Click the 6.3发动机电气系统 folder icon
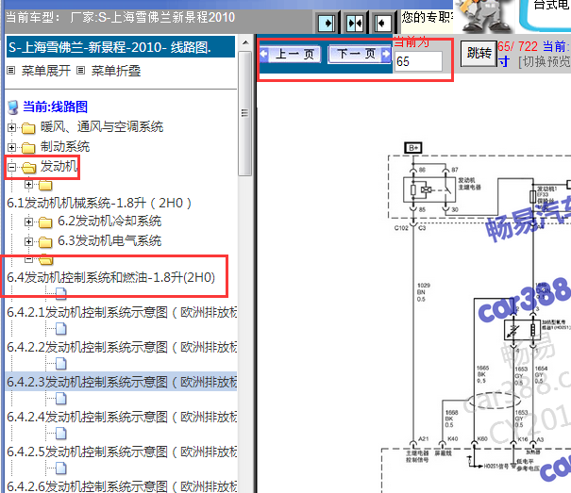 (45, 241)
